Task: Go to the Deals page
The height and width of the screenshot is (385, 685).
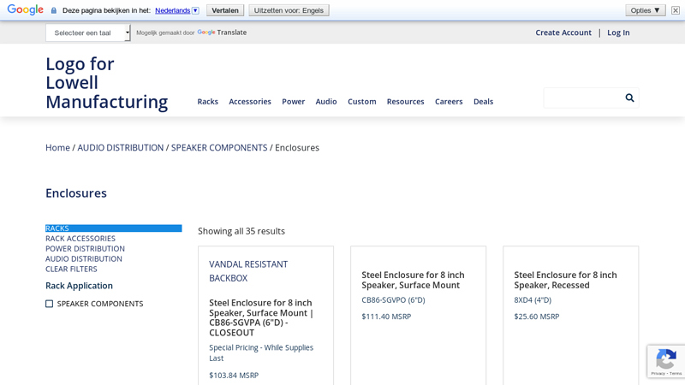Action: pyautogui.click(x=483, y=102)
